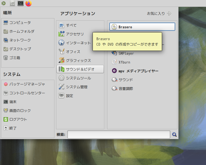
Task: Launch Firefox from the top panel
Action: pyautogui.click(x=29, y=3)
